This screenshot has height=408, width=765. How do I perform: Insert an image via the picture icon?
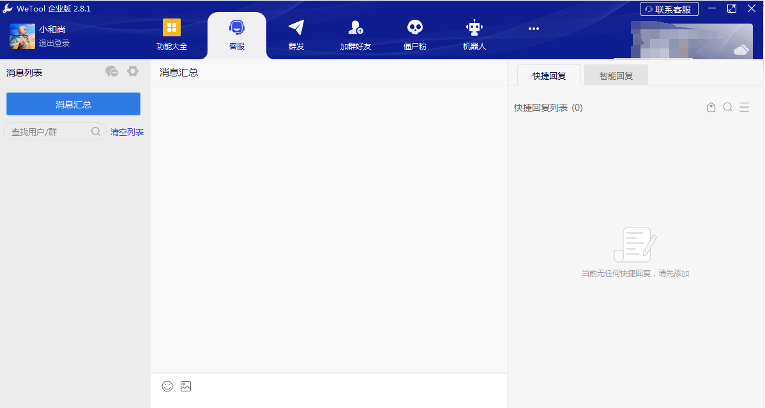coord(186,386)
